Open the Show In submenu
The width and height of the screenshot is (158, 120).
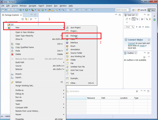click(x=38, y=39)
